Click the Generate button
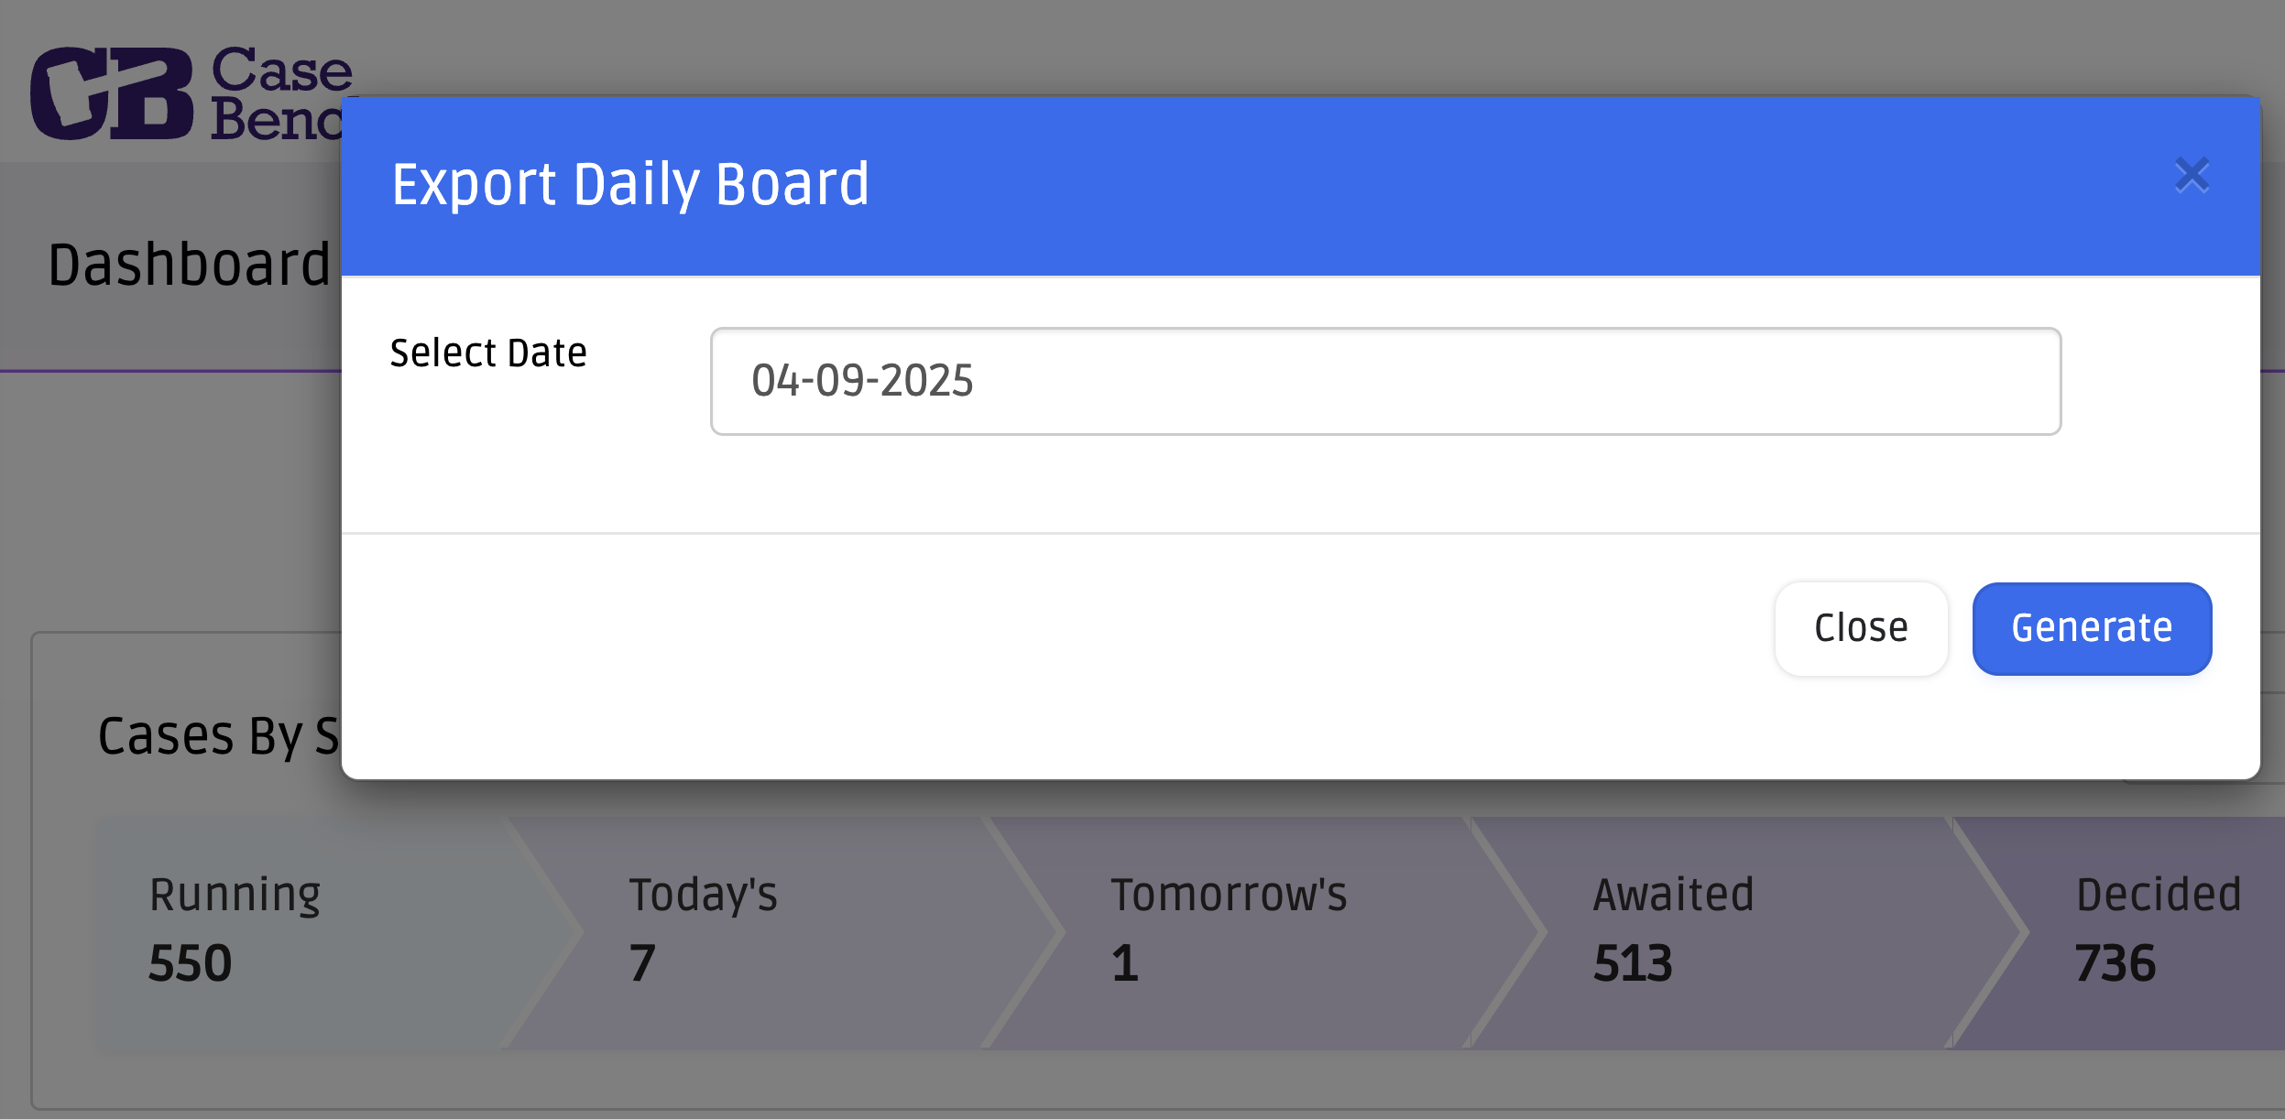Screen dimensions: 2285x1119 [2092, 628]
